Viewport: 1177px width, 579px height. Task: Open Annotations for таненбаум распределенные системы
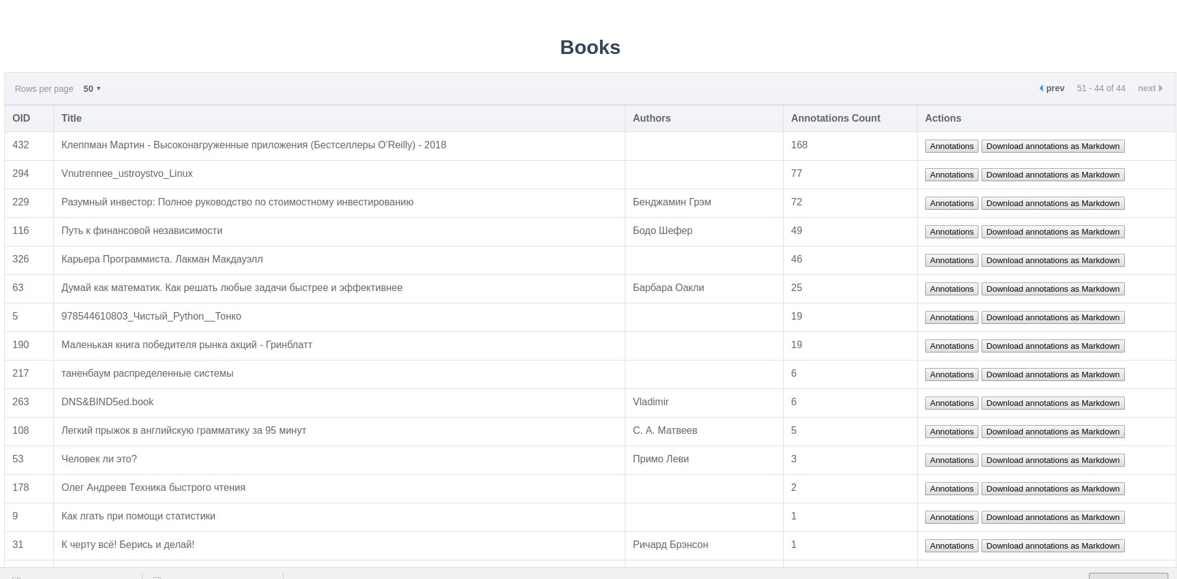[951, 375]
